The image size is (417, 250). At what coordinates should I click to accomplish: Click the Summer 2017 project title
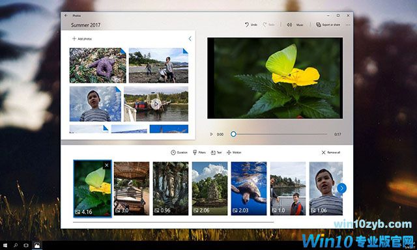(85, 25)
